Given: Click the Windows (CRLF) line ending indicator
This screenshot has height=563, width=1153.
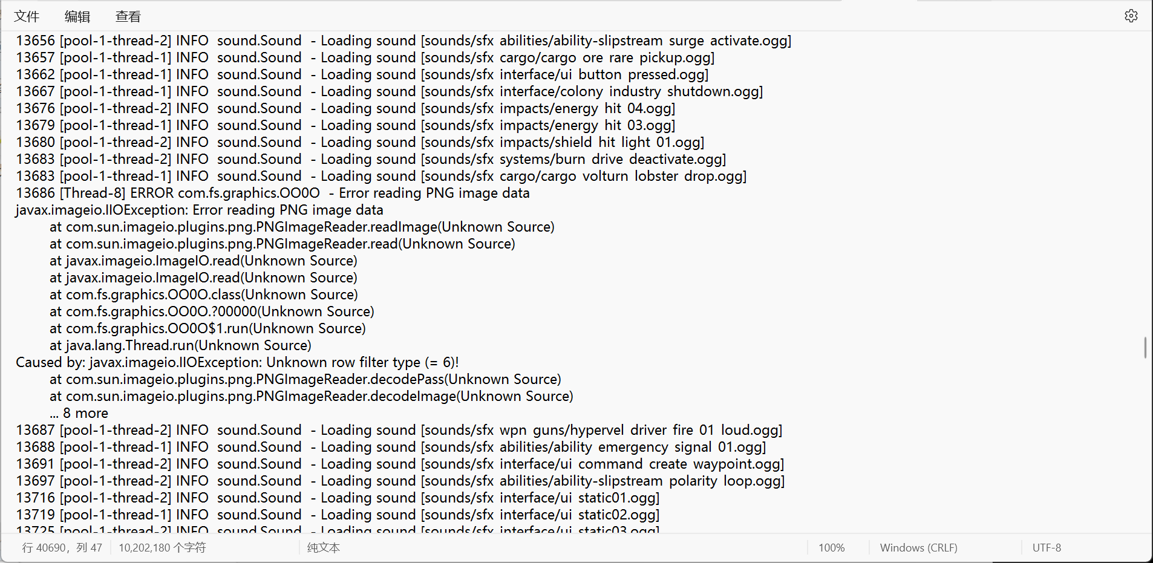Looking at the screenshot, I should tap(918, 548).
